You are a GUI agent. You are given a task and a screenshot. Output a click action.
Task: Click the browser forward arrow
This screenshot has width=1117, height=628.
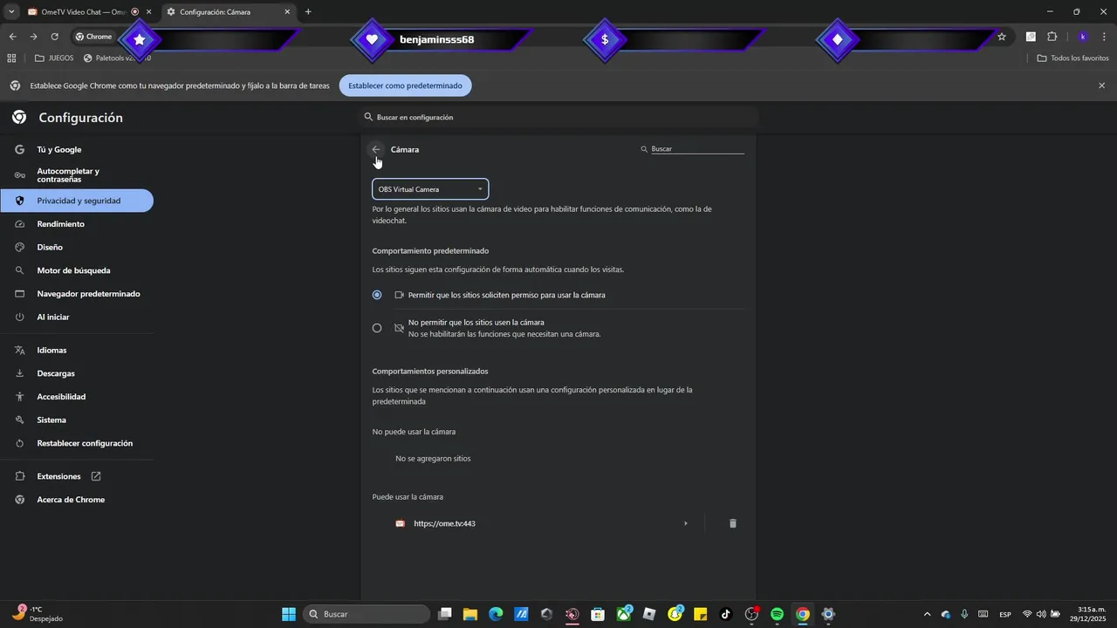[33, 37]
